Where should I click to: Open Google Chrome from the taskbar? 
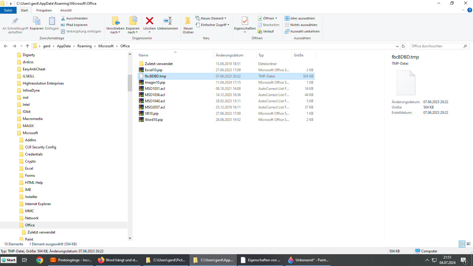pyautogui.click(x=39, y=260)
